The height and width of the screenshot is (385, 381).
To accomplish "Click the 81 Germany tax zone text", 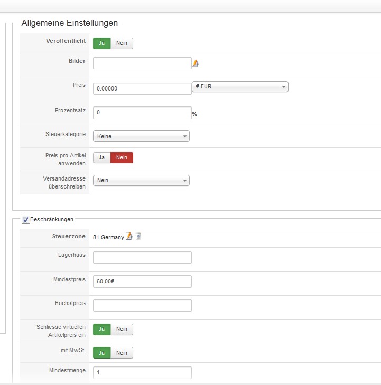I will (108, 237).
